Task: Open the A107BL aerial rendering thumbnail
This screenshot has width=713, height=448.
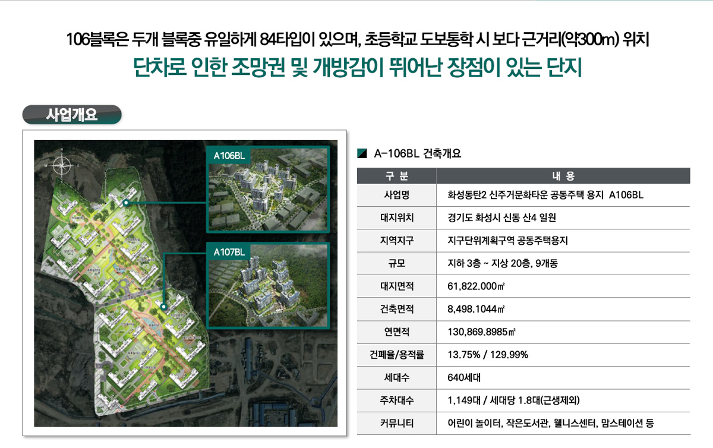Action: [x=267, y=285]
